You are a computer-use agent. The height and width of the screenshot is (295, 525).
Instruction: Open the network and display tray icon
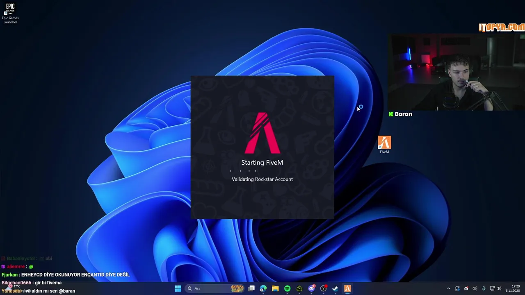coord(492,288)
